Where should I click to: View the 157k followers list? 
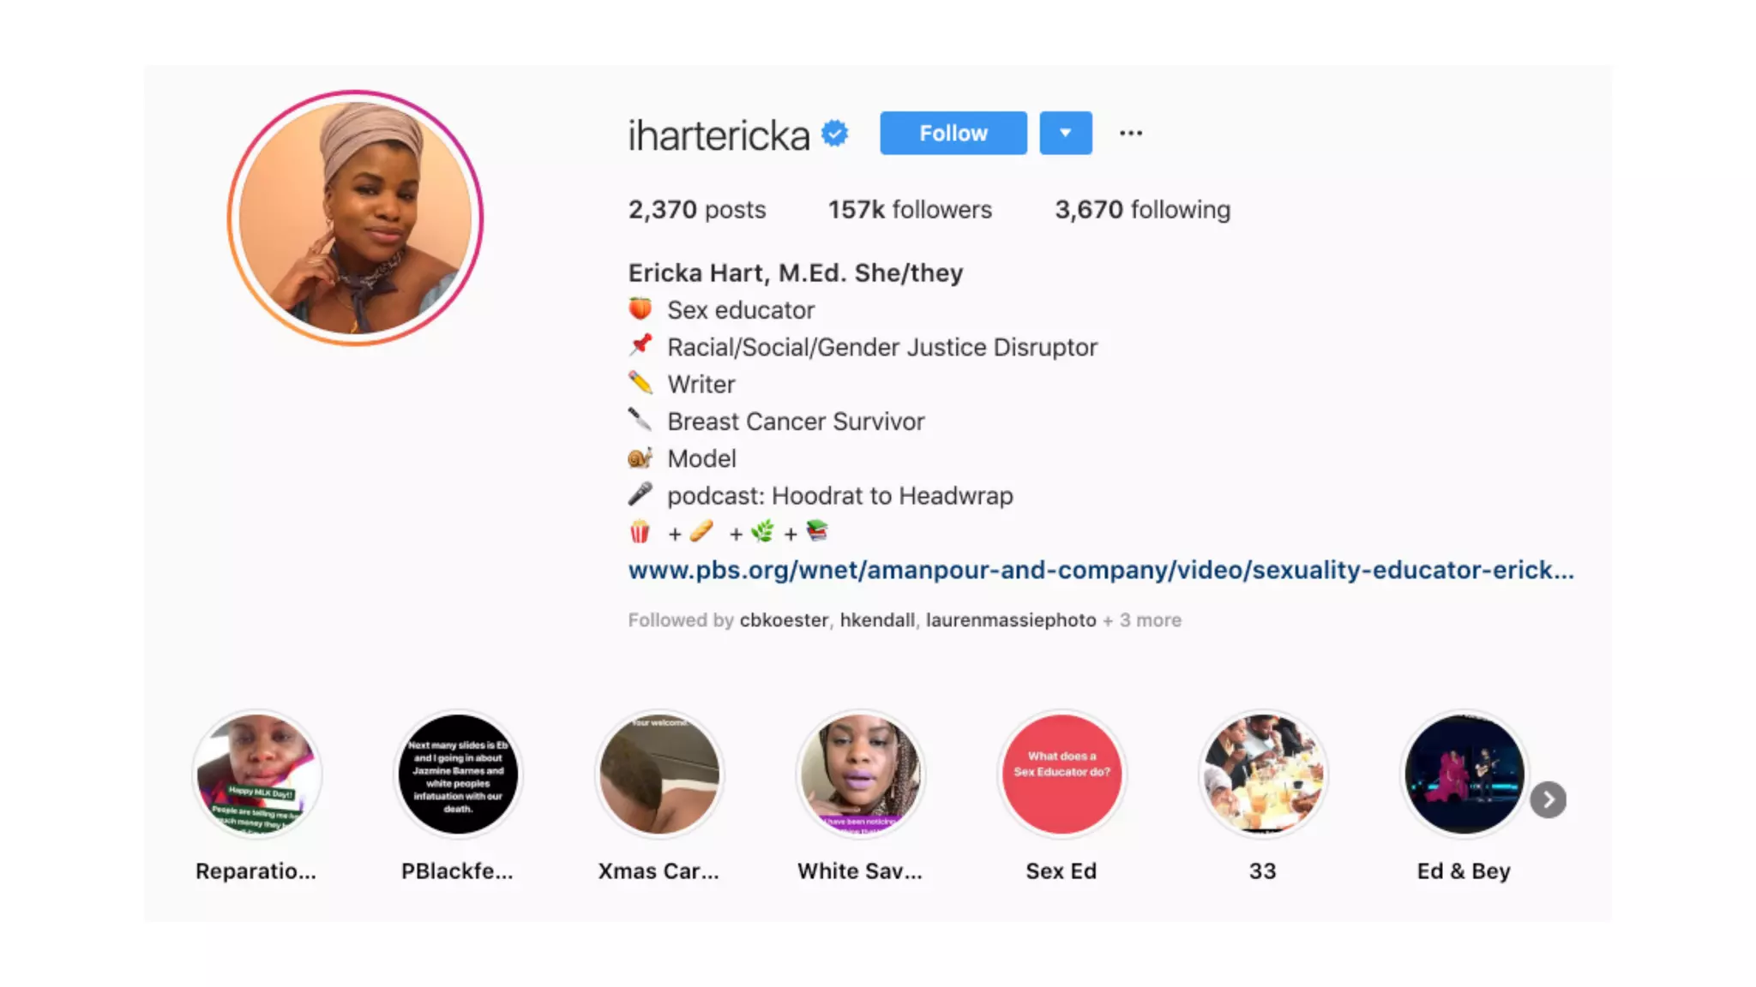coord(910,210)
